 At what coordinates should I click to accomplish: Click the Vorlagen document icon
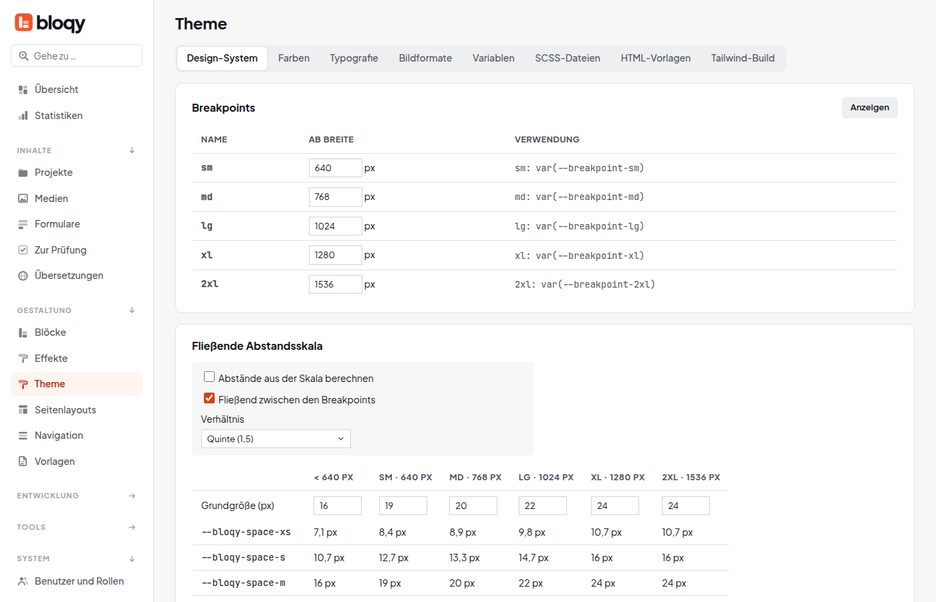pyautogui.click(x=23, y=462)
